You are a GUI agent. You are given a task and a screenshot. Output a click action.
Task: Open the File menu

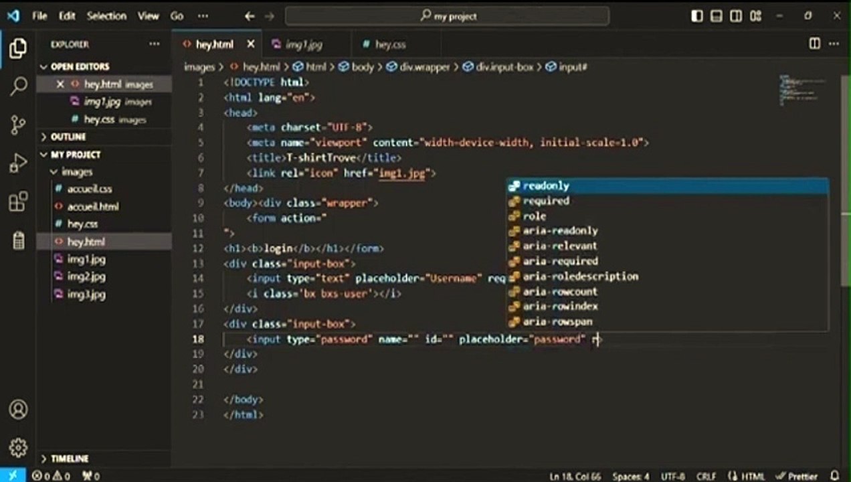[39, 16]
